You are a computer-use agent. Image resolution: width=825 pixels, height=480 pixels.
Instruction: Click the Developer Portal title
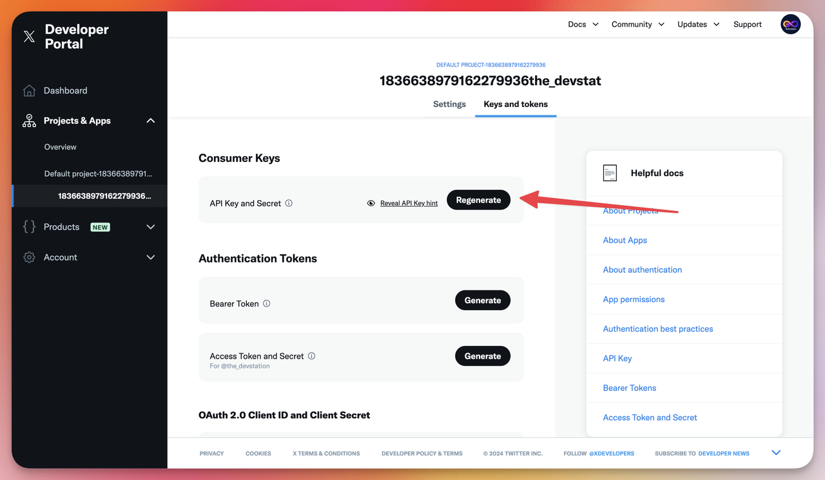(77, 37)
